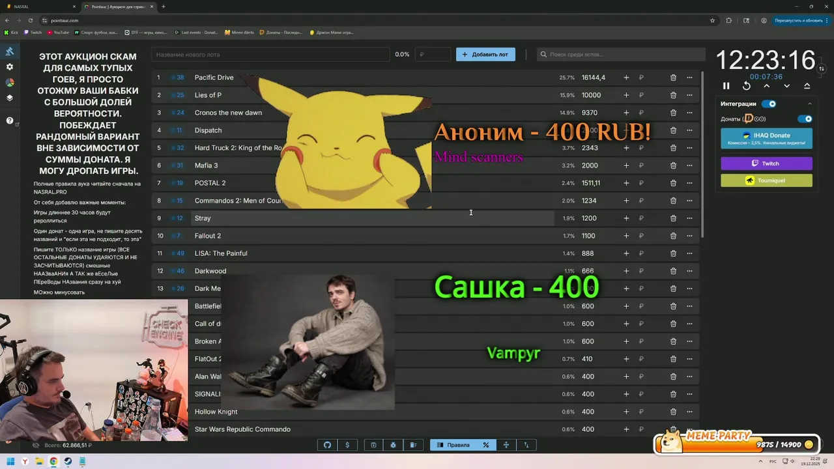The width and height of the screenshot is (834, 469).
Task: Pause the auction timer
Action: [x=726, y=86]
